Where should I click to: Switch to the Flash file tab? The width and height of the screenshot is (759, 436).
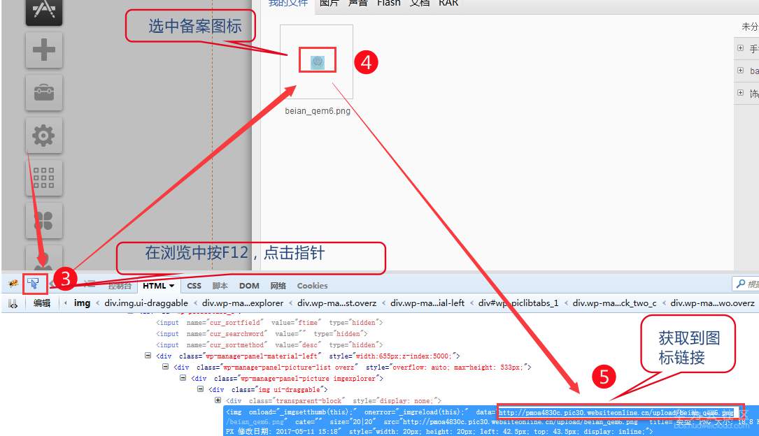pos(389,3)
